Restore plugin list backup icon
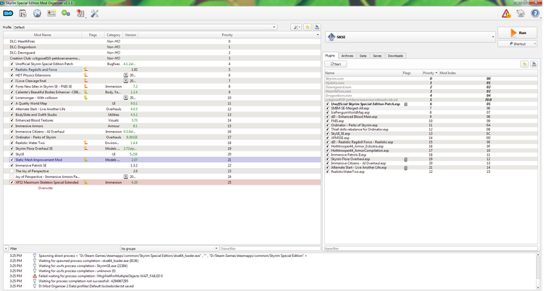Screen dimensions: 544x291 tap(524, 64)
